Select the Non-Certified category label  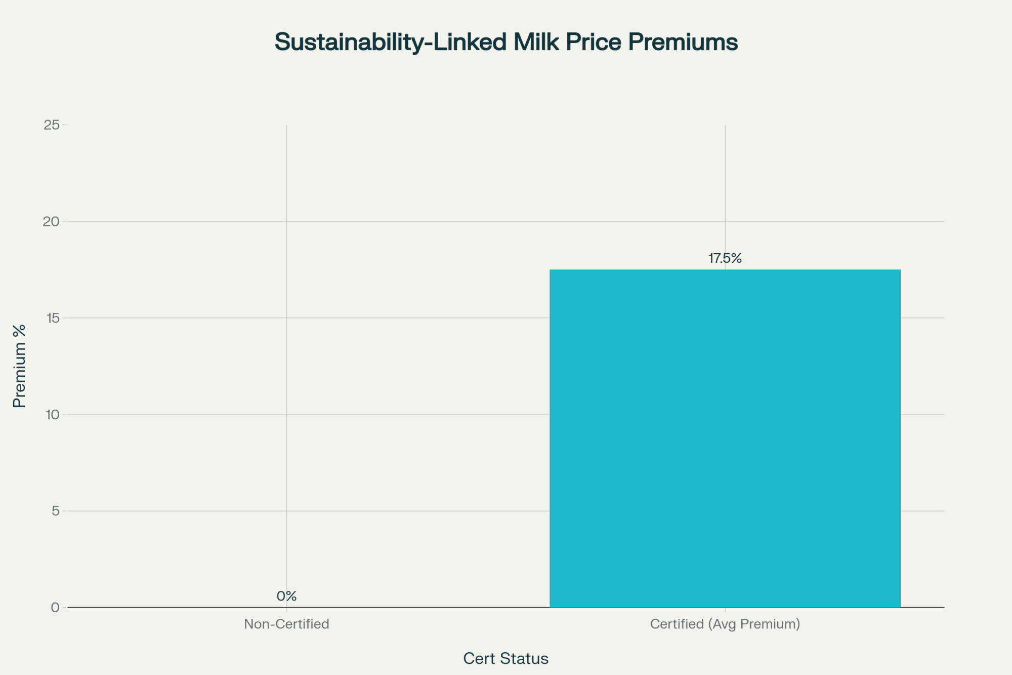pyautogui.click(x=286, y=624)
